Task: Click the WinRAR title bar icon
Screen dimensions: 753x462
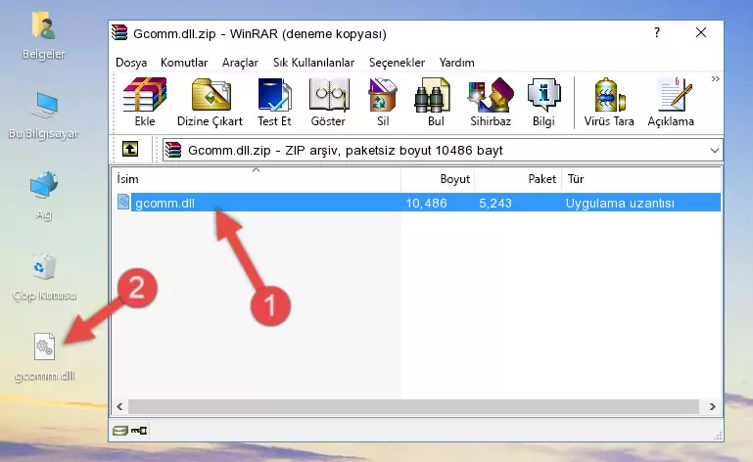Action: pos(119,33)
